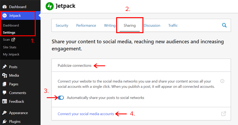Click the Pages icon in sidebar
238x125 pixels.
pos(5,84)
